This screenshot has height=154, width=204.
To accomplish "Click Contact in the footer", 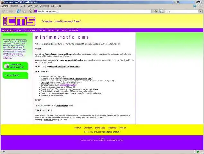I will click(x=88, y=128).
